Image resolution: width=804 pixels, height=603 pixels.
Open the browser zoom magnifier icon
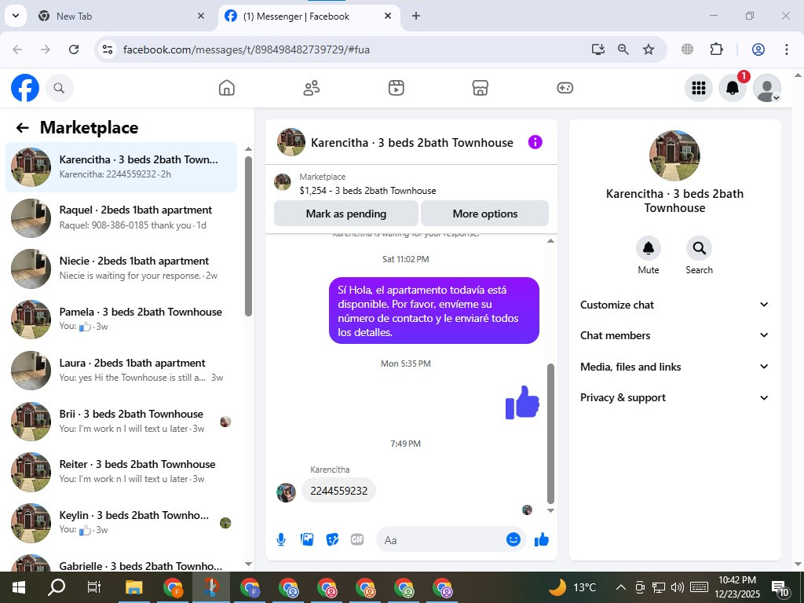[x=623, y=49]
